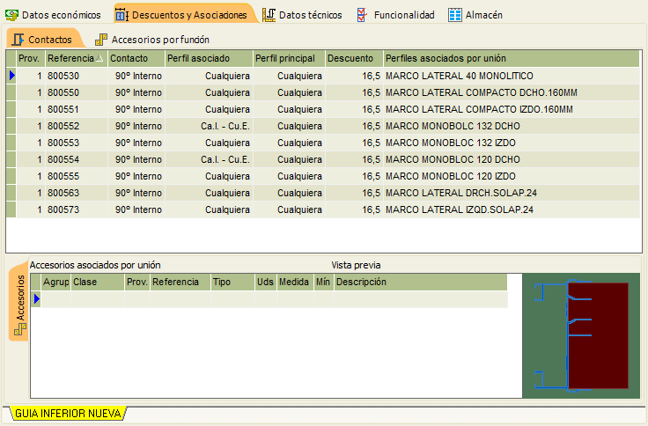
Task: Select reference 800550 cell
Action: pos(76,92)
